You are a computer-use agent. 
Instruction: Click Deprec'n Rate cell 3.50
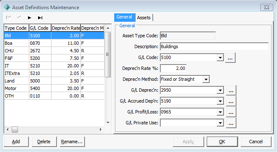pyautogui.click(x=66, y=81)
